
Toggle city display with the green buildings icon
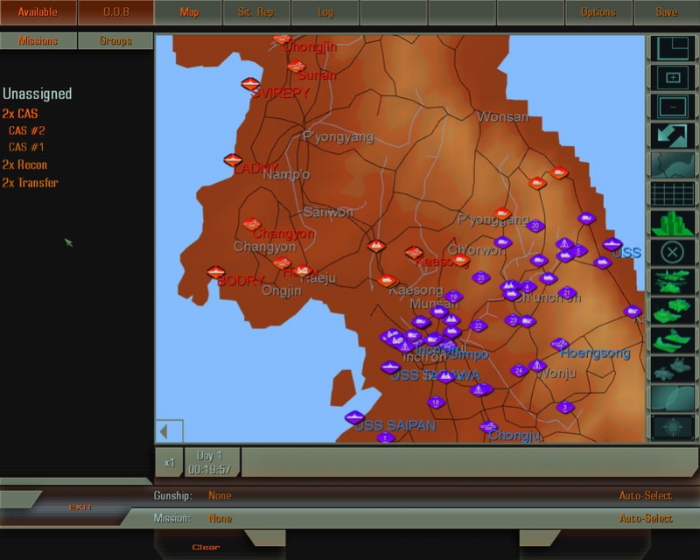(x=672, y=223)
